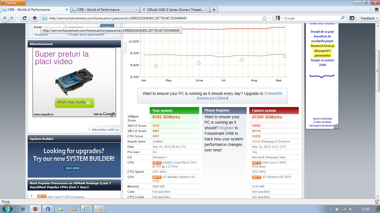Show hidden system tray icons
The height and width of the screenshot is (213, 380).
330,209
